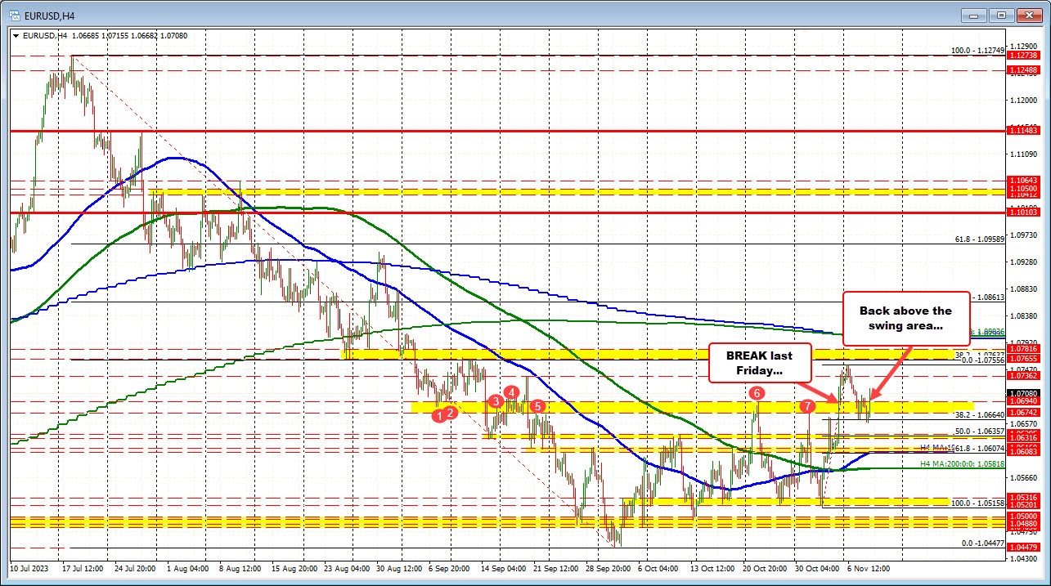Select the Fibonacci label 50.0 - 1.06357

click(979, 431)
